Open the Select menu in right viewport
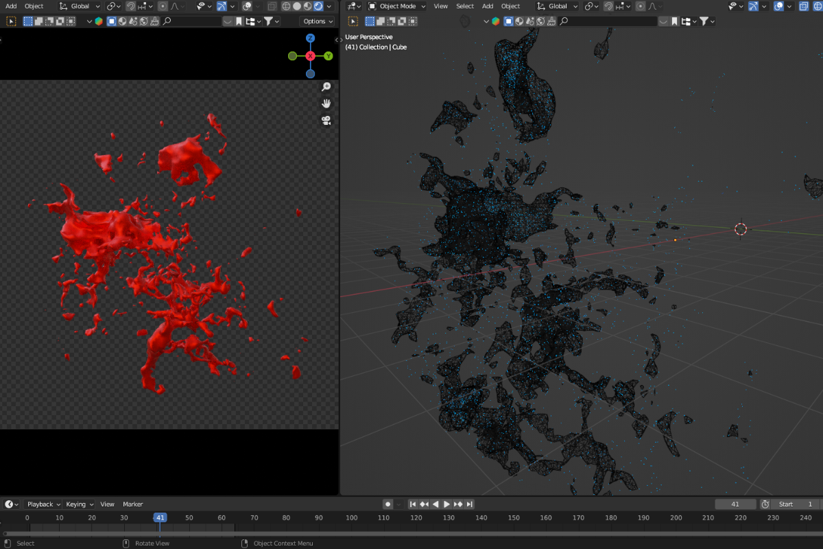823x549 pixels. [465, 6]
